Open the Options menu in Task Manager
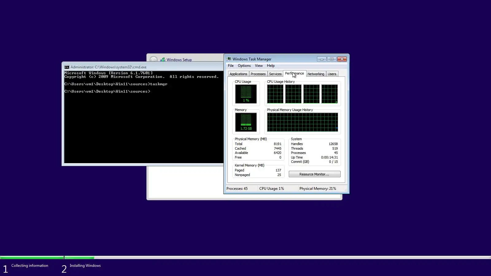 click(x=244, y=66)
